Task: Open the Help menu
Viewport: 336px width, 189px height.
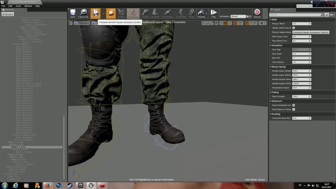Action: pos(38,6)
